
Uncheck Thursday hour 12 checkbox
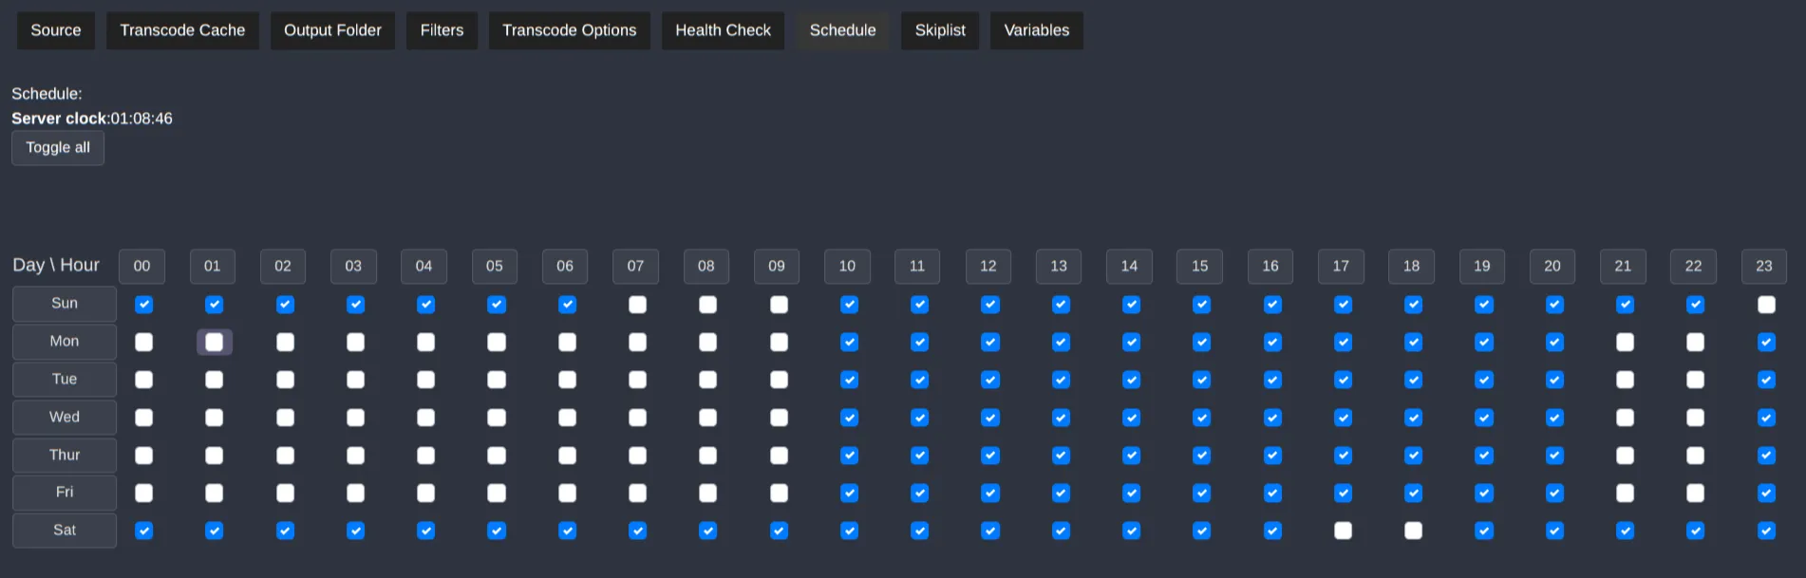click(x=990, y=456)
